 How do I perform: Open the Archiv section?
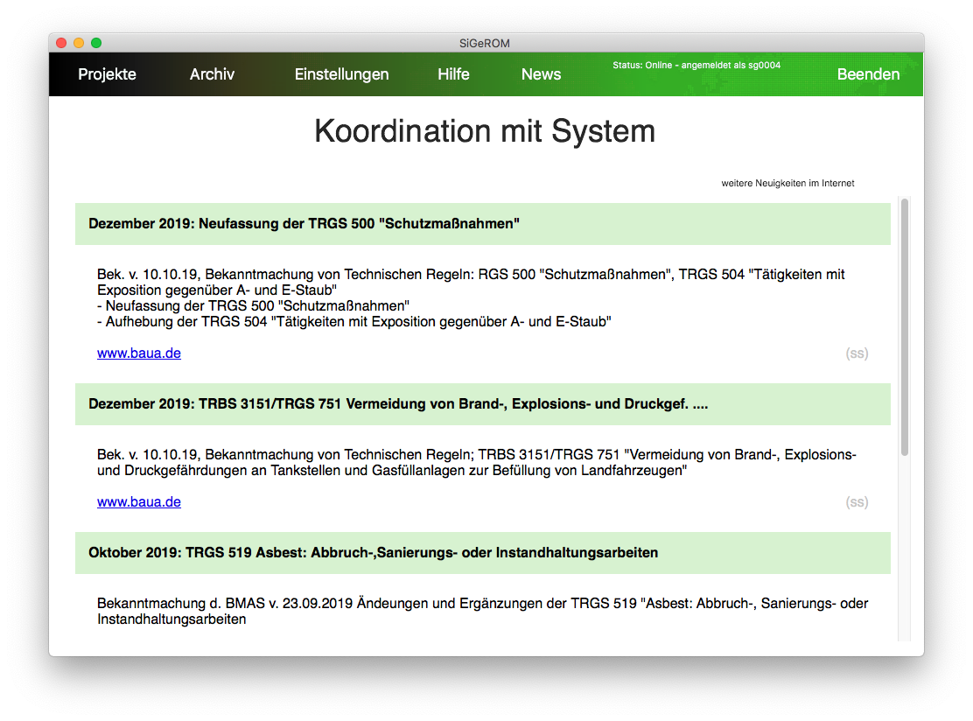click(213, 74)
